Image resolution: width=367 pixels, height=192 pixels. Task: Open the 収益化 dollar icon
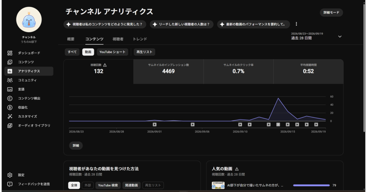point(10,107)
